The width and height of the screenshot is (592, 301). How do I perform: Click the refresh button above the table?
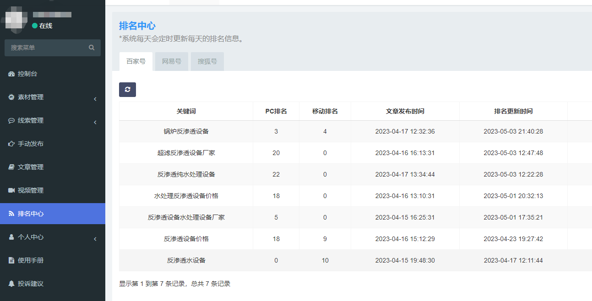click(127, 90)
